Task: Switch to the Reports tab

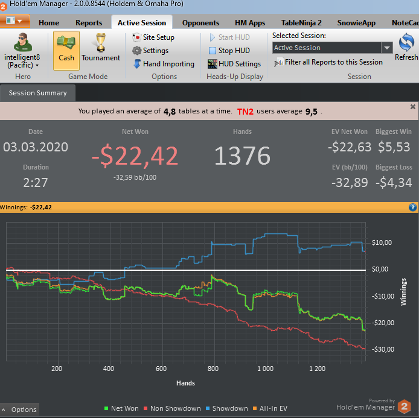Action: tap(89, 23)
